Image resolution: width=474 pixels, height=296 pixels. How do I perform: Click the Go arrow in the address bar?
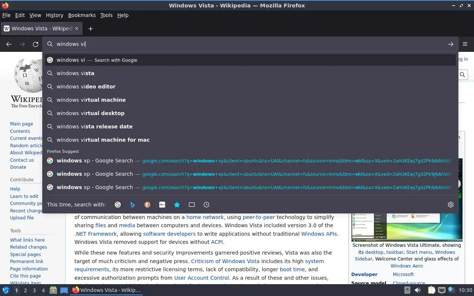451,44
